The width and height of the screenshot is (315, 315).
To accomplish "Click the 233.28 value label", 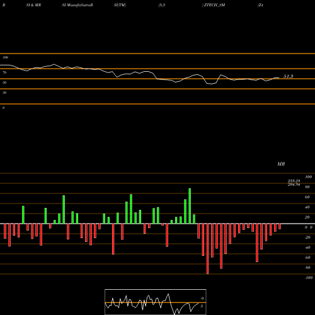I will 294,181.
